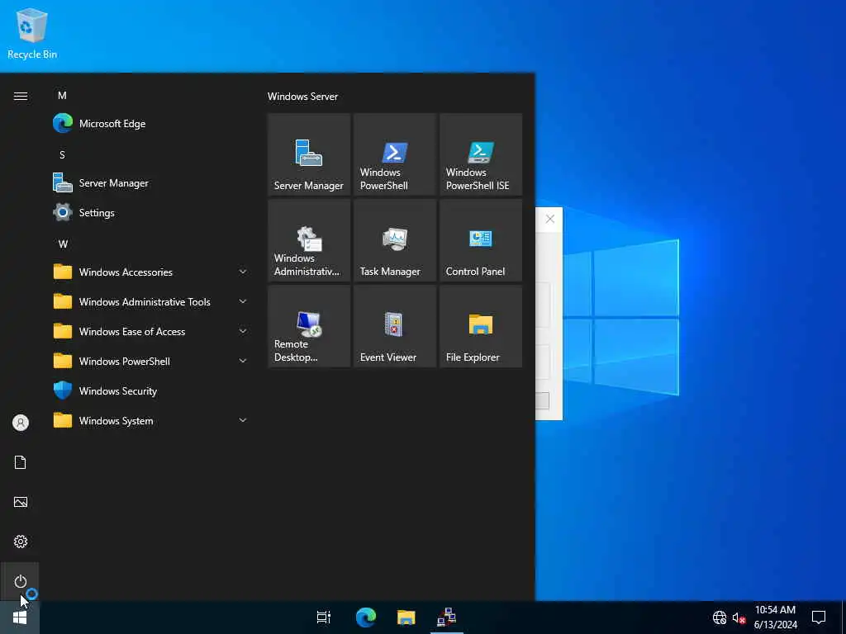
Task: Open Server Manager from app list
Action: (x=150, y=182)
